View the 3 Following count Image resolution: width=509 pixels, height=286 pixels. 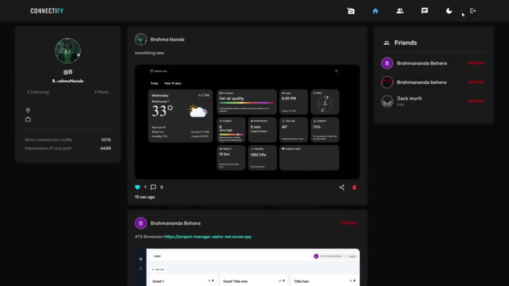[x=38, y=92]
